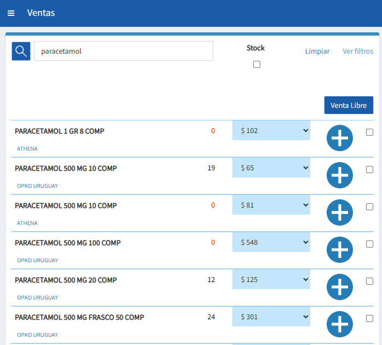
Task: Open the hamburger navigation menu
Action: point(11,13)
